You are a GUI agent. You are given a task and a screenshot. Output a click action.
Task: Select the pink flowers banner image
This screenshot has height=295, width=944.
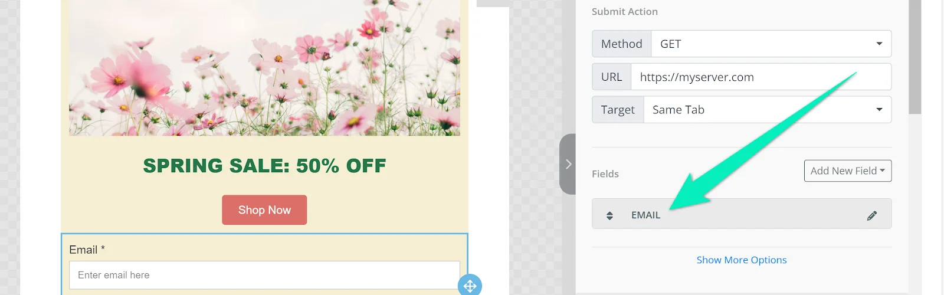[264, 68]
